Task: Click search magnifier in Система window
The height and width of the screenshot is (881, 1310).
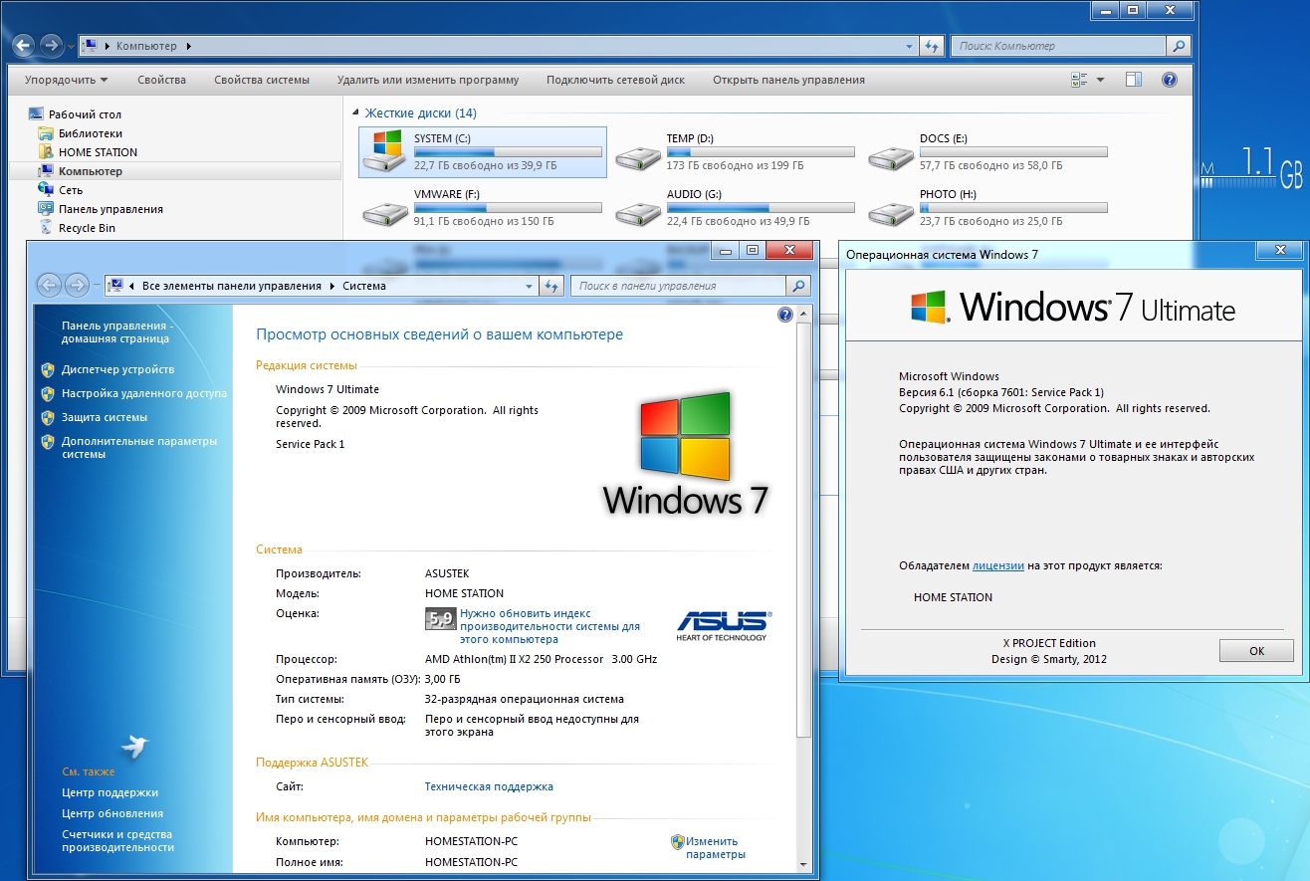Action: 798,286
